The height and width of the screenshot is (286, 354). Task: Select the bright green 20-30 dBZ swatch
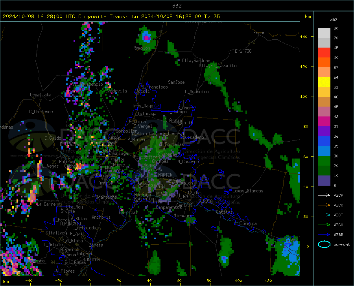pos(324,161)
